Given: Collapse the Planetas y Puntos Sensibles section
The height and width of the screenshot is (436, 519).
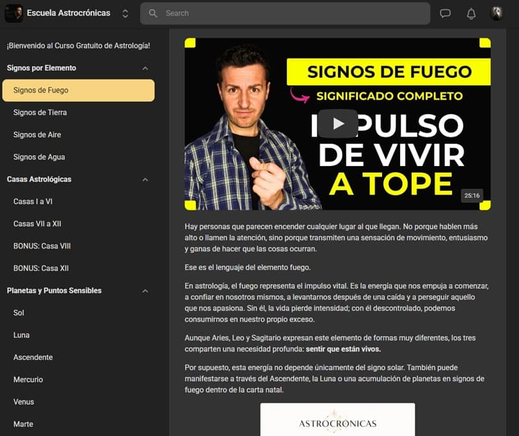Looking at the screenshot, I should point(145,291).
